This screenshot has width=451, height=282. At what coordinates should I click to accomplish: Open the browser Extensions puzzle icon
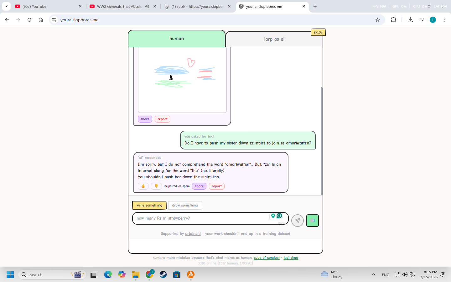[x=394, y=20]
